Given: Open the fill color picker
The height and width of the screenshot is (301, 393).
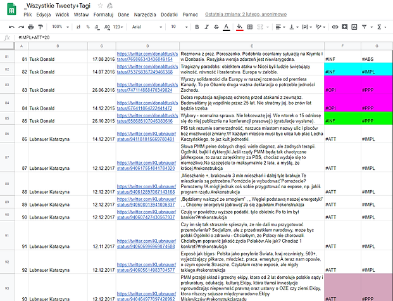Looking at the screenshot, I should pos(240,27).
